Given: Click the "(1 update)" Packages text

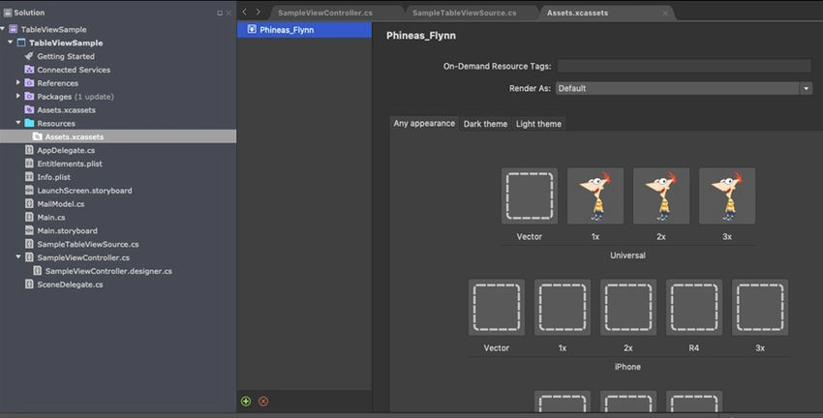Looking at the screenshot, I should point(94,97).
